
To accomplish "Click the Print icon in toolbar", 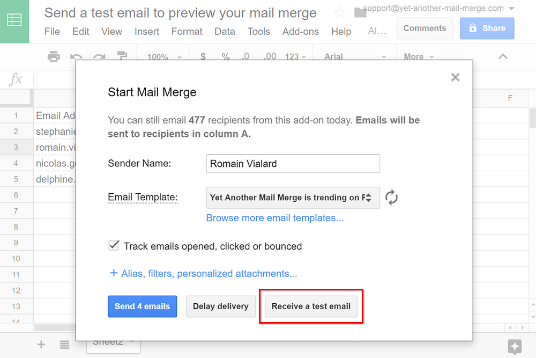I will pos(54,56).
